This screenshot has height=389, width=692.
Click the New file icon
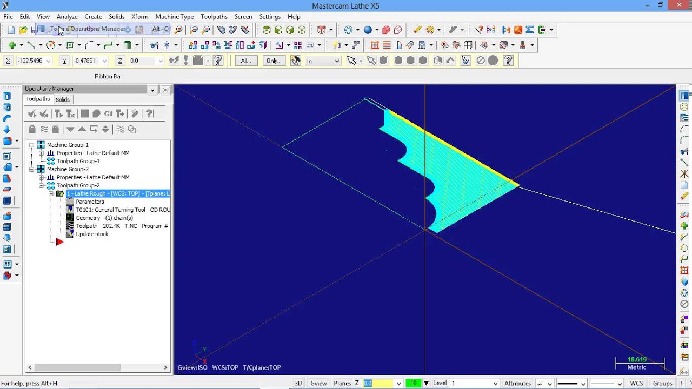tap(11, 30)
